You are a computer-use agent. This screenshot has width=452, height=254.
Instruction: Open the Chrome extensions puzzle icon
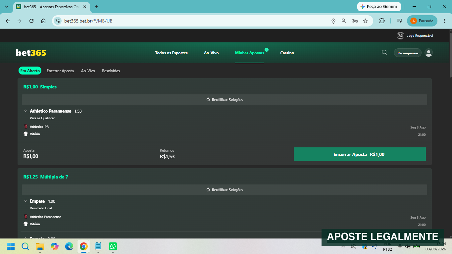pos(382,21)
